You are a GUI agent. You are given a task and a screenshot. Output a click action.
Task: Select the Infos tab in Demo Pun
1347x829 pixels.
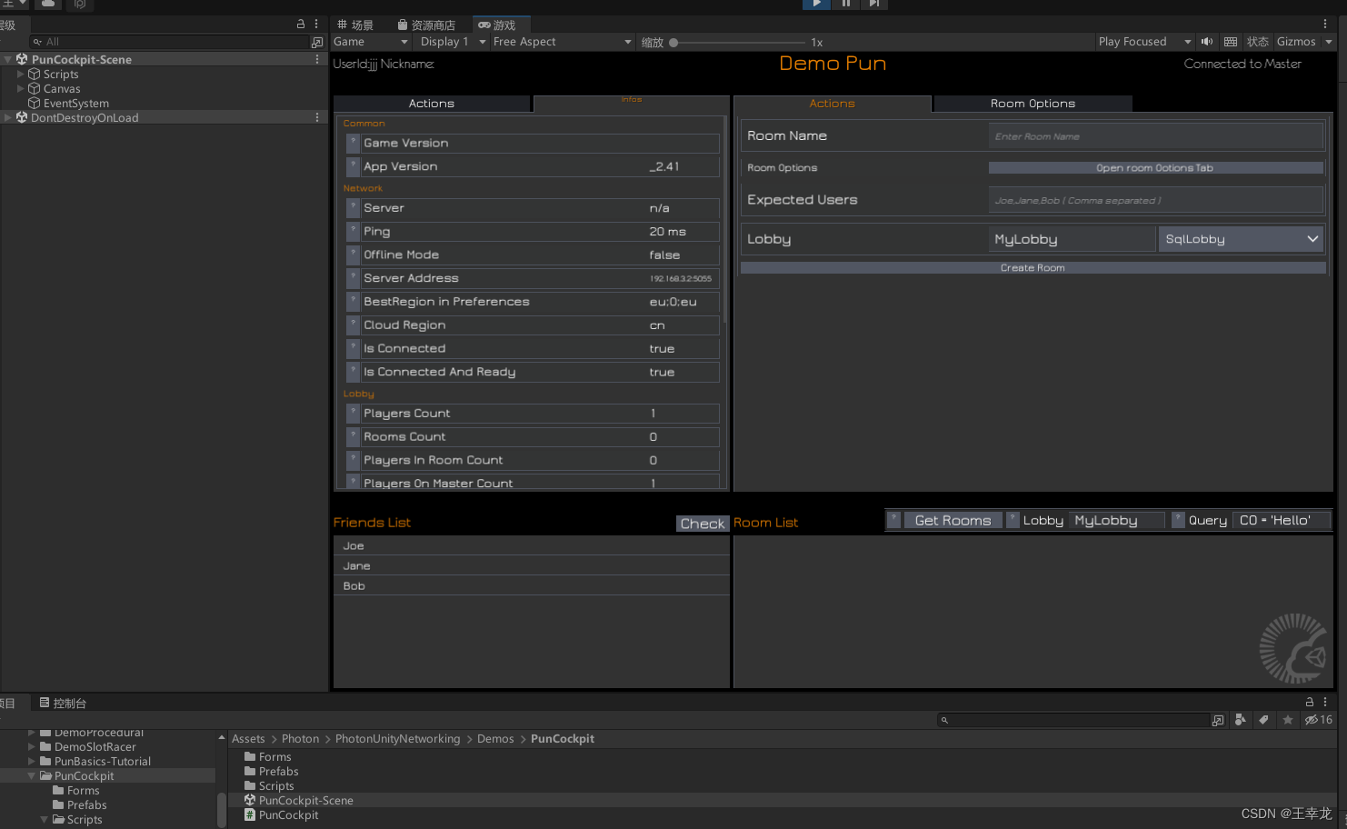pyautogui.click(x=632, y=103)
